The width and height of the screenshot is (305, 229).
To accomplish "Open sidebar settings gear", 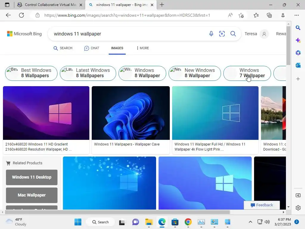I will pos(298,208).
